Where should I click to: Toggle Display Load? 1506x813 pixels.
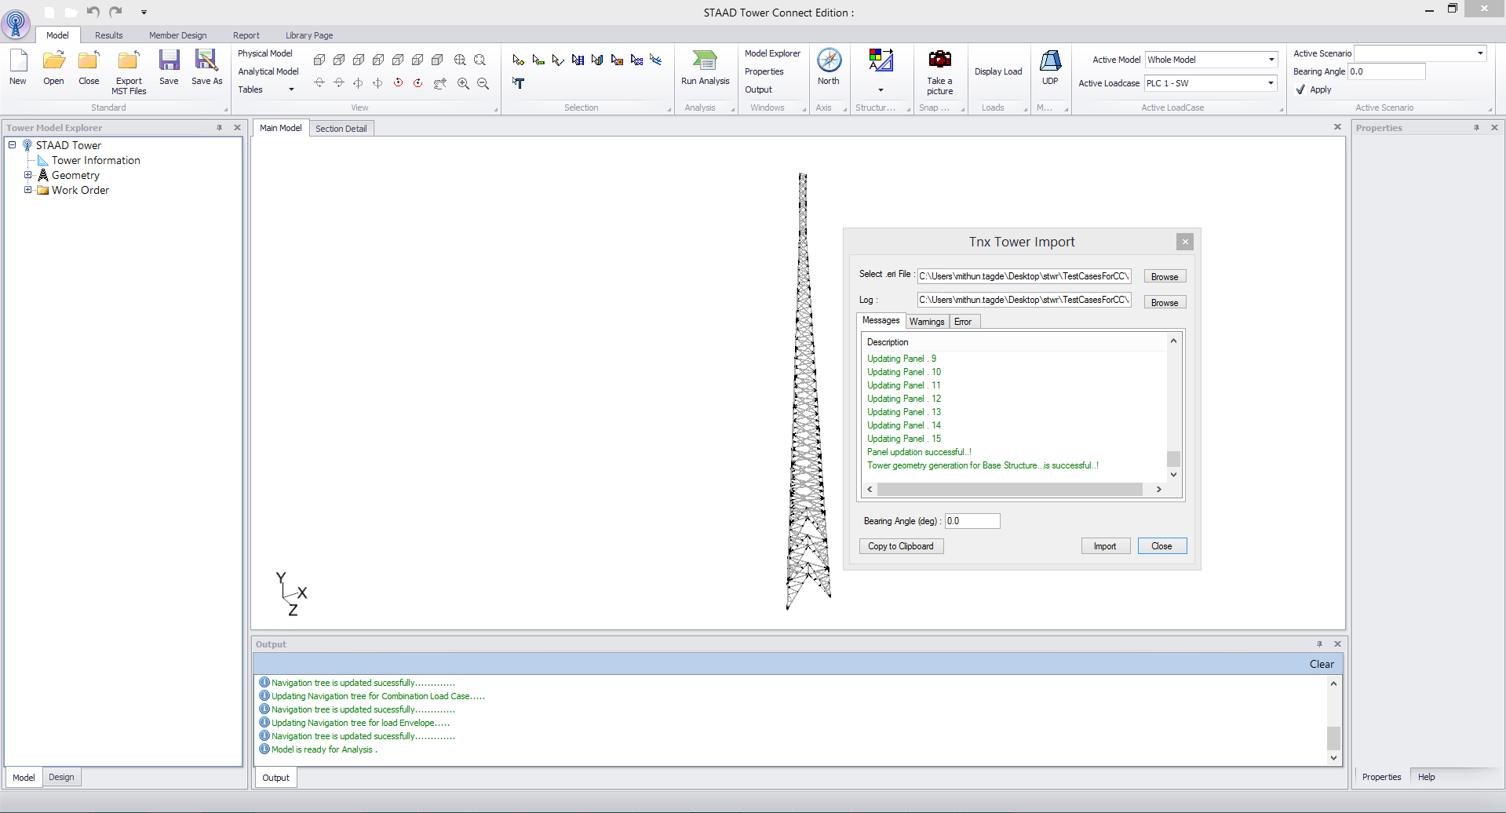click(998, 71)
